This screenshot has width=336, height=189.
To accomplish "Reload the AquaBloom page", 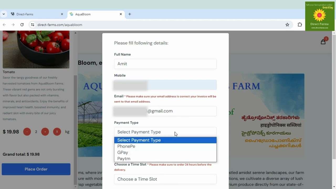I will tap(22, 25).
